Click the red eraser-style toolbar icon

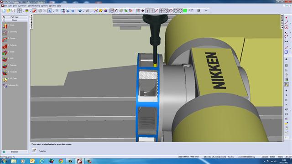click(x=34, y=11)
